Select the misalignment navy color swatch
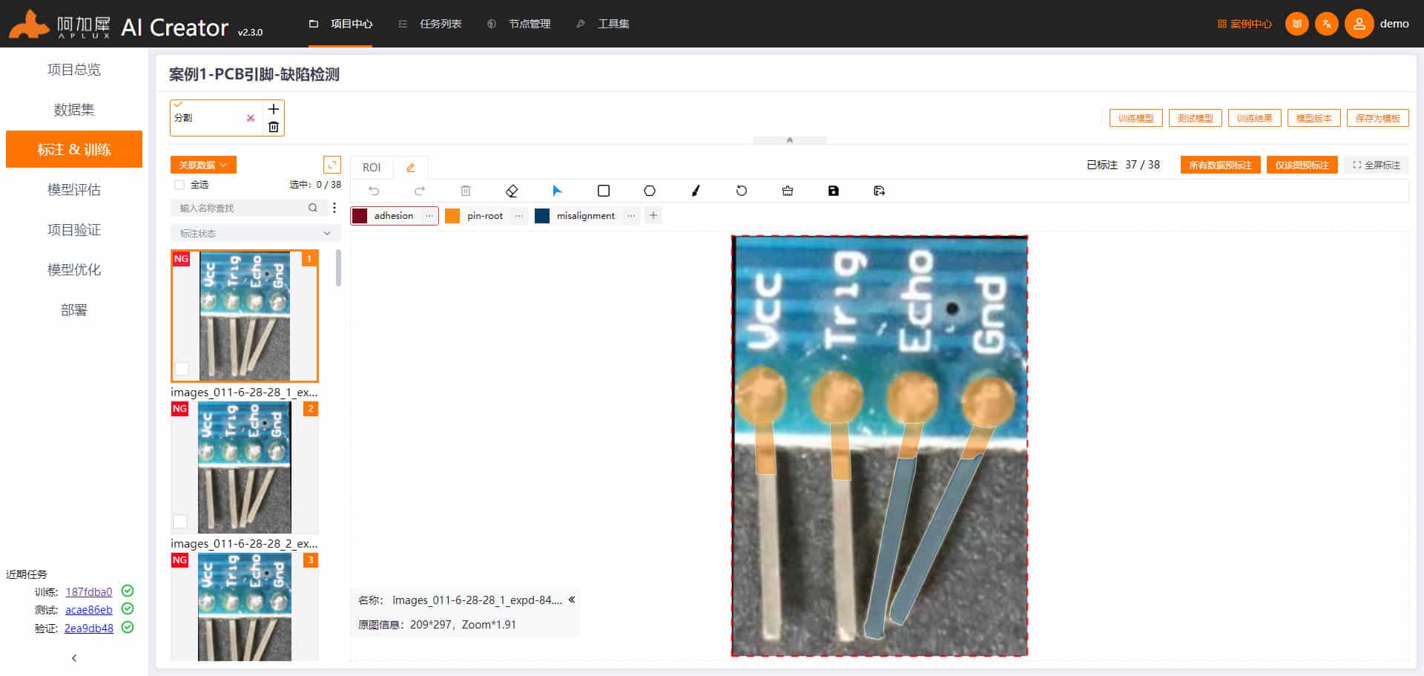Screen dimensions: 1424x676 [542, 216]
